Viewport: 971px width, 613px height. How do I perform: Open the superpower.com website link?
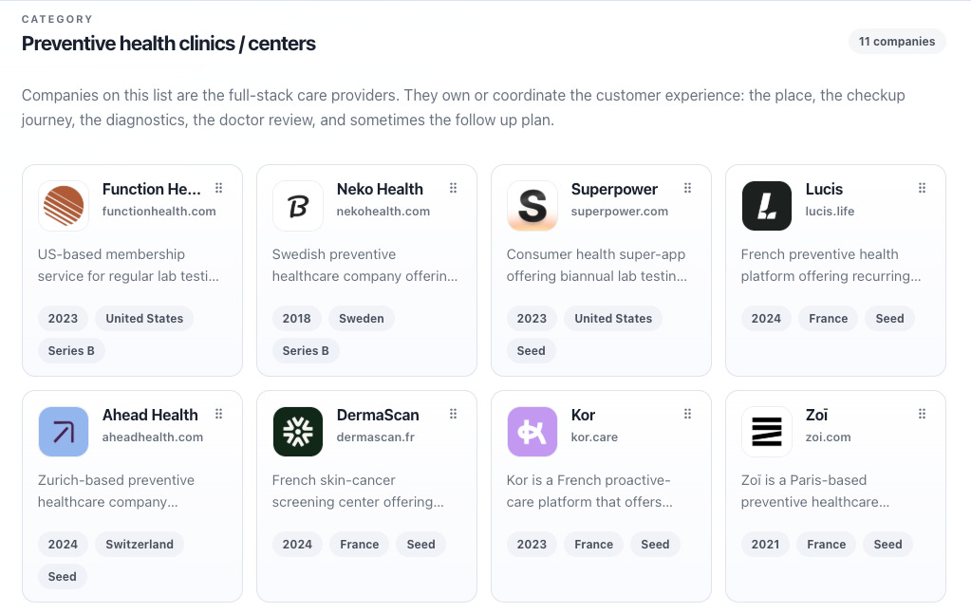pyautogui.click(x=619, y=212)
